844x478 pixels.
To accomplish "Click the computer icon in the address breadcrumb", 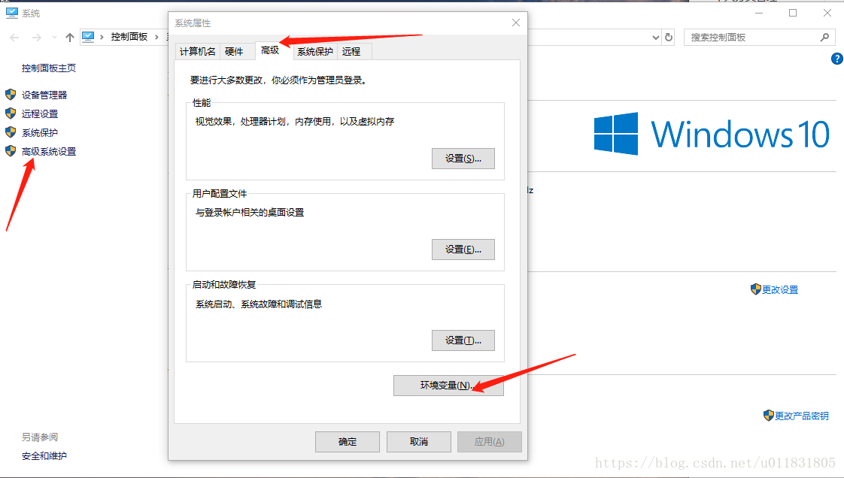I will coord(88,37).
